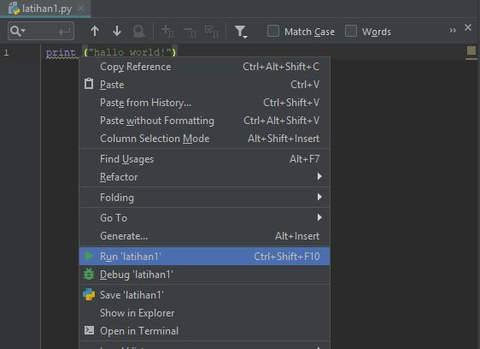Open the search filter funnel icon
480x349 pixels.
click(240, 32)
